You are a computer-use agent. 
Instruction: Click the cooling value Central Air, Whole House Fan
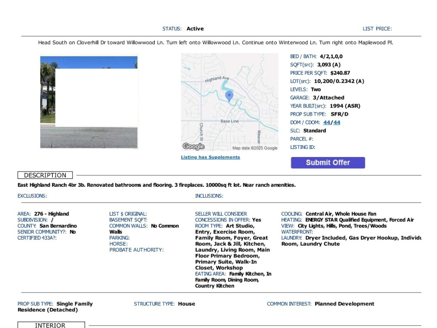341,214
